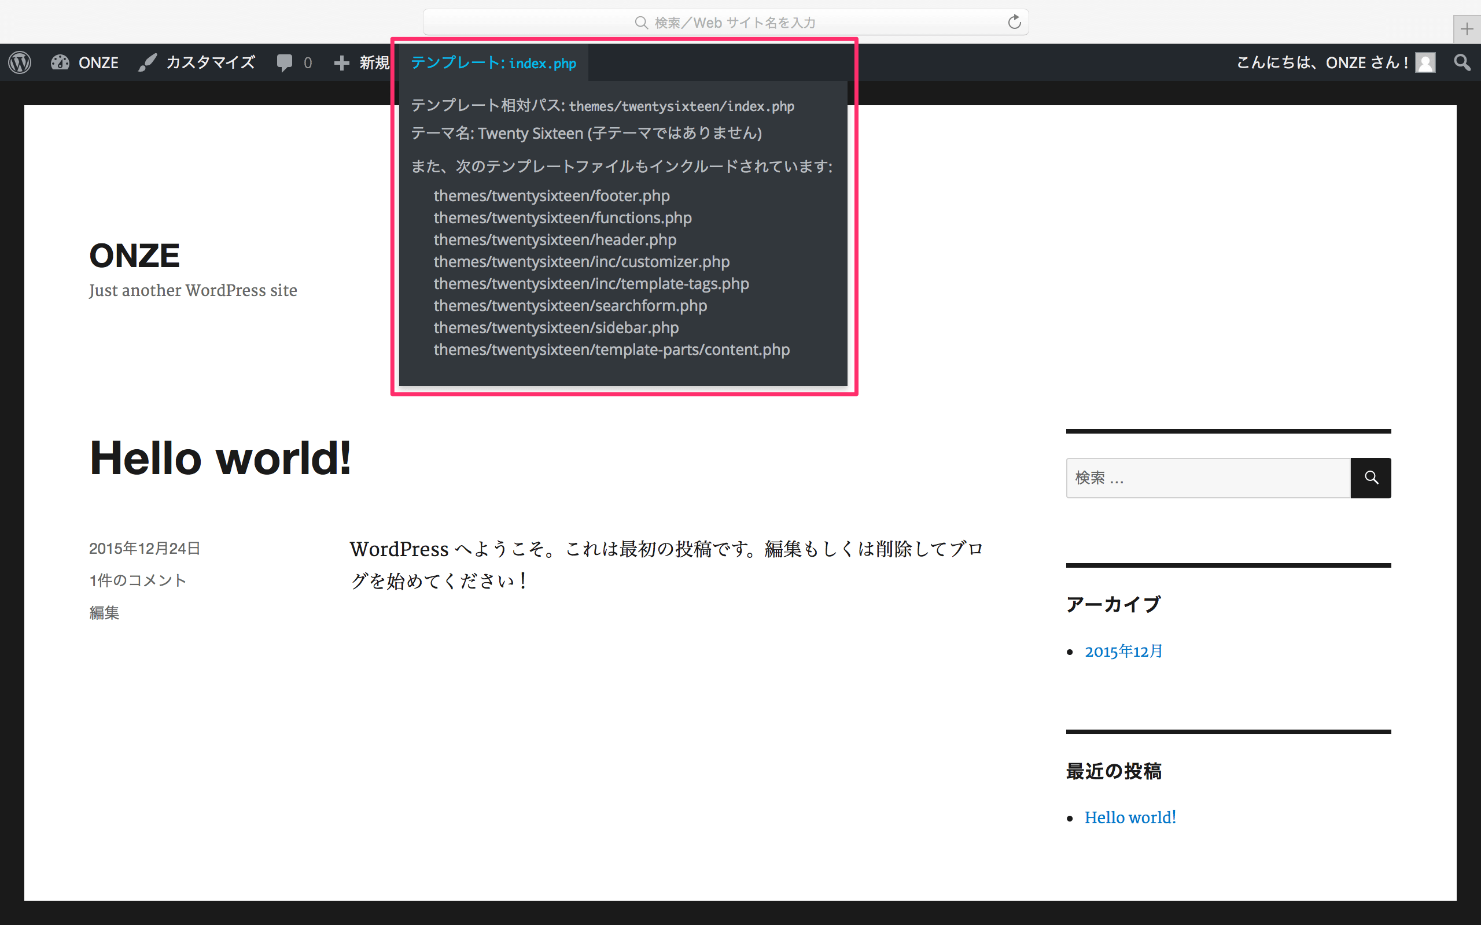Click Hello world! under 最近の投稿
The height and width of the screenshot is (925, 1481).
1130,817
